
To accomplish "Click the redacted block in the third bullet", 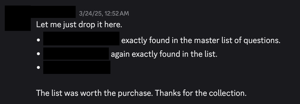I will tap(77, 67).
